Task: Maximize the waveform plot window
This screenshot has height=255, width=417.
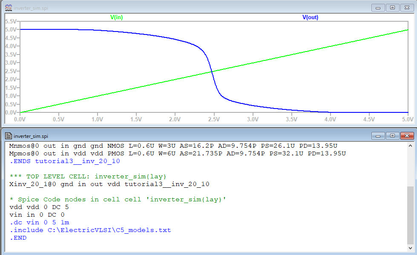Action: pos(392,8)
